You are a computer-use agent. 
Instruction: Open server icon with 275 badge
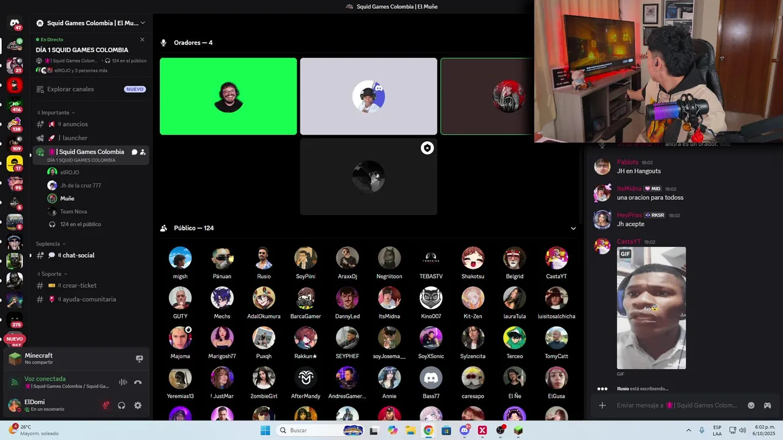[15, 320]
